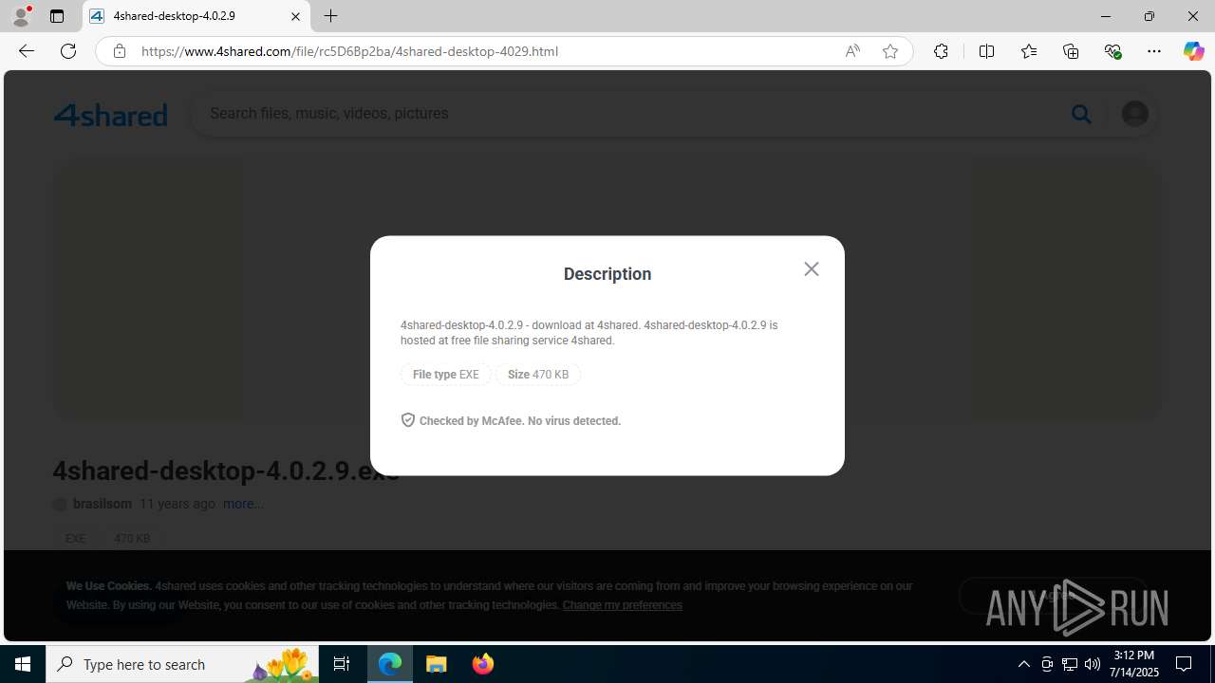The image size is (1215, 683).
Task: Open the 4shared account avatar
Action: pyautogui.click(x=1135, y=114)
